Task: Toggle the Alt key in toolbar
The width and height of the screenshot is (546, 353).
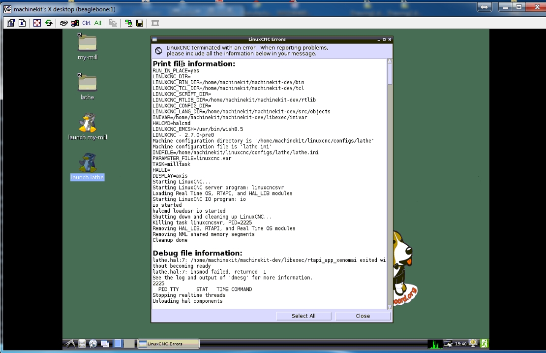Action: pyautogui.click(x=98, y=23)
